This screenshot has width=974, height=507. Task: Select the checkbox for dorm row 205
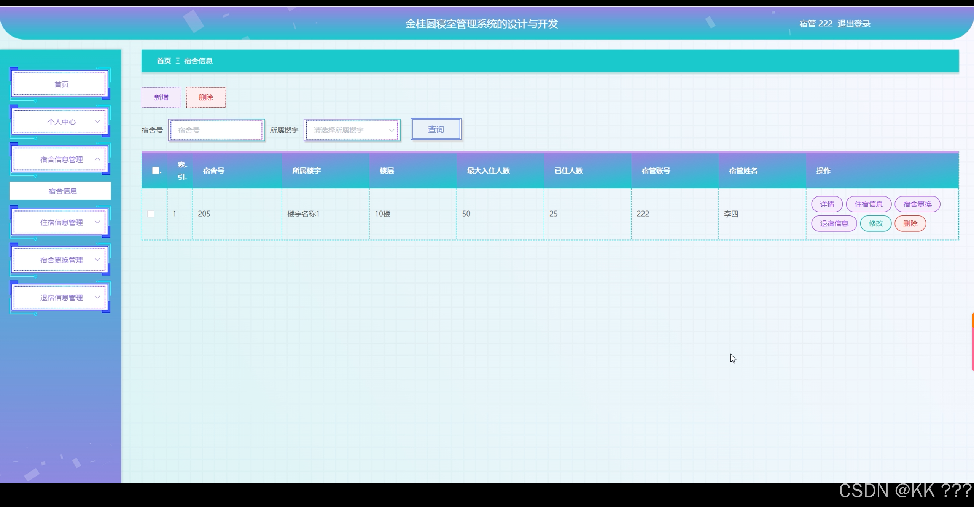151,214
